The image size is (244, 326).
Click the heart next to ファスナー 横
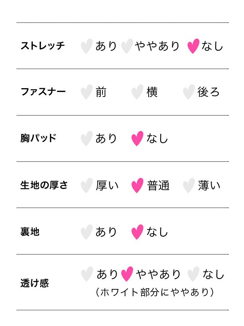tap(137, 92)
